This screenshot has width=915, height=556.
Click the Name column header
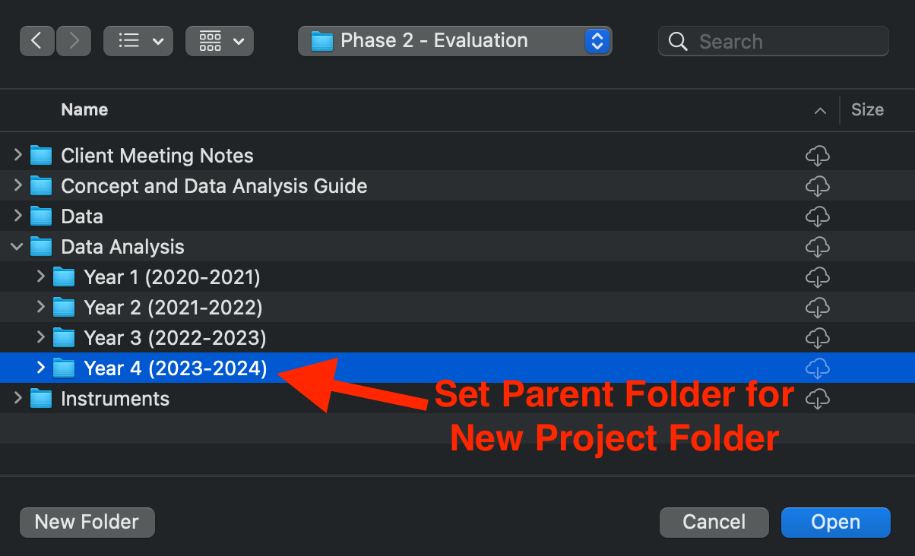coord(84,109)
